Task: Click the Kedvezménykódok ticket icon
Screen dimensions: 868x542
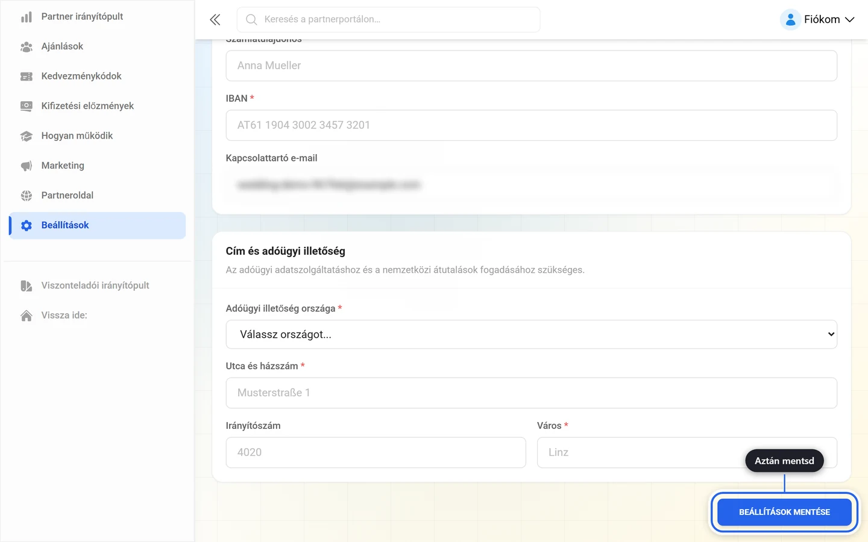Action: coord(27,76)
